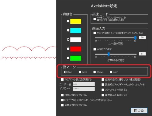Enable 自動保存を有効にする checkbox
152x116 pixels.
pos(62,105)
